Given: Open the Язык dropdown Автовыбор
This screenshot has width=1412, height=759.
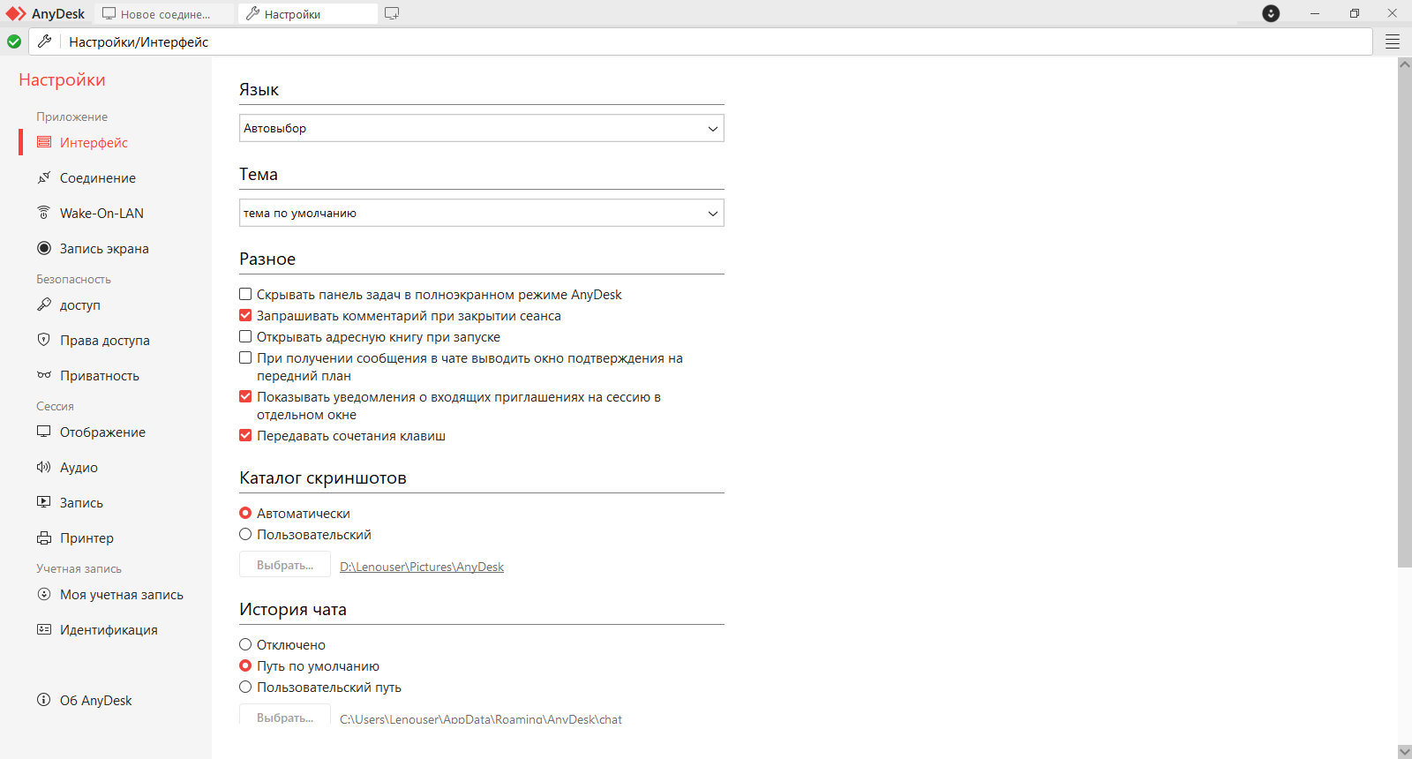Looking at the screenshot, I should (481, 128).
